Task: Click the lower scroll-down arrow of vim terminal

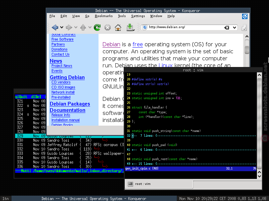Action: 259,176
